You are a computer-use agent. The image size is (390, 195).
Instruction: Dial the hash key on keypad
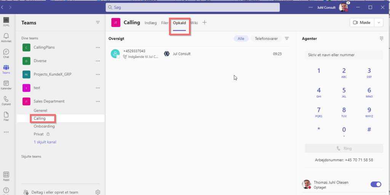(369, 129)
